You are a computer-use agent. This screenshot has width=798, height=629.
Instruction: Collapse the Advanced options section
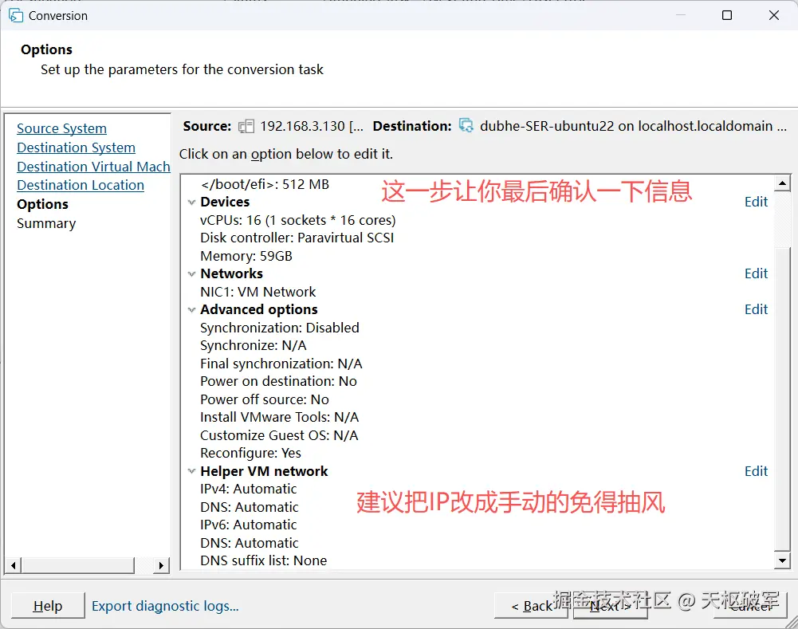[x=191, y=309]
